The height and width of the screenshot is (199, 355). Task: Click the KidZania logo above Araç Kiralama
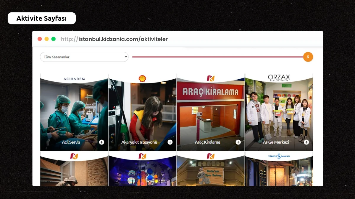[211, 78]
